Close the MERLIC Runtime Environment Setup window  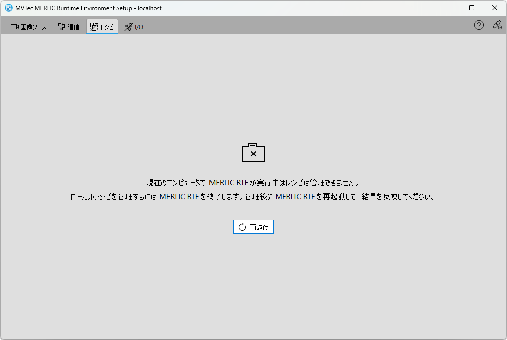(495, 8)
